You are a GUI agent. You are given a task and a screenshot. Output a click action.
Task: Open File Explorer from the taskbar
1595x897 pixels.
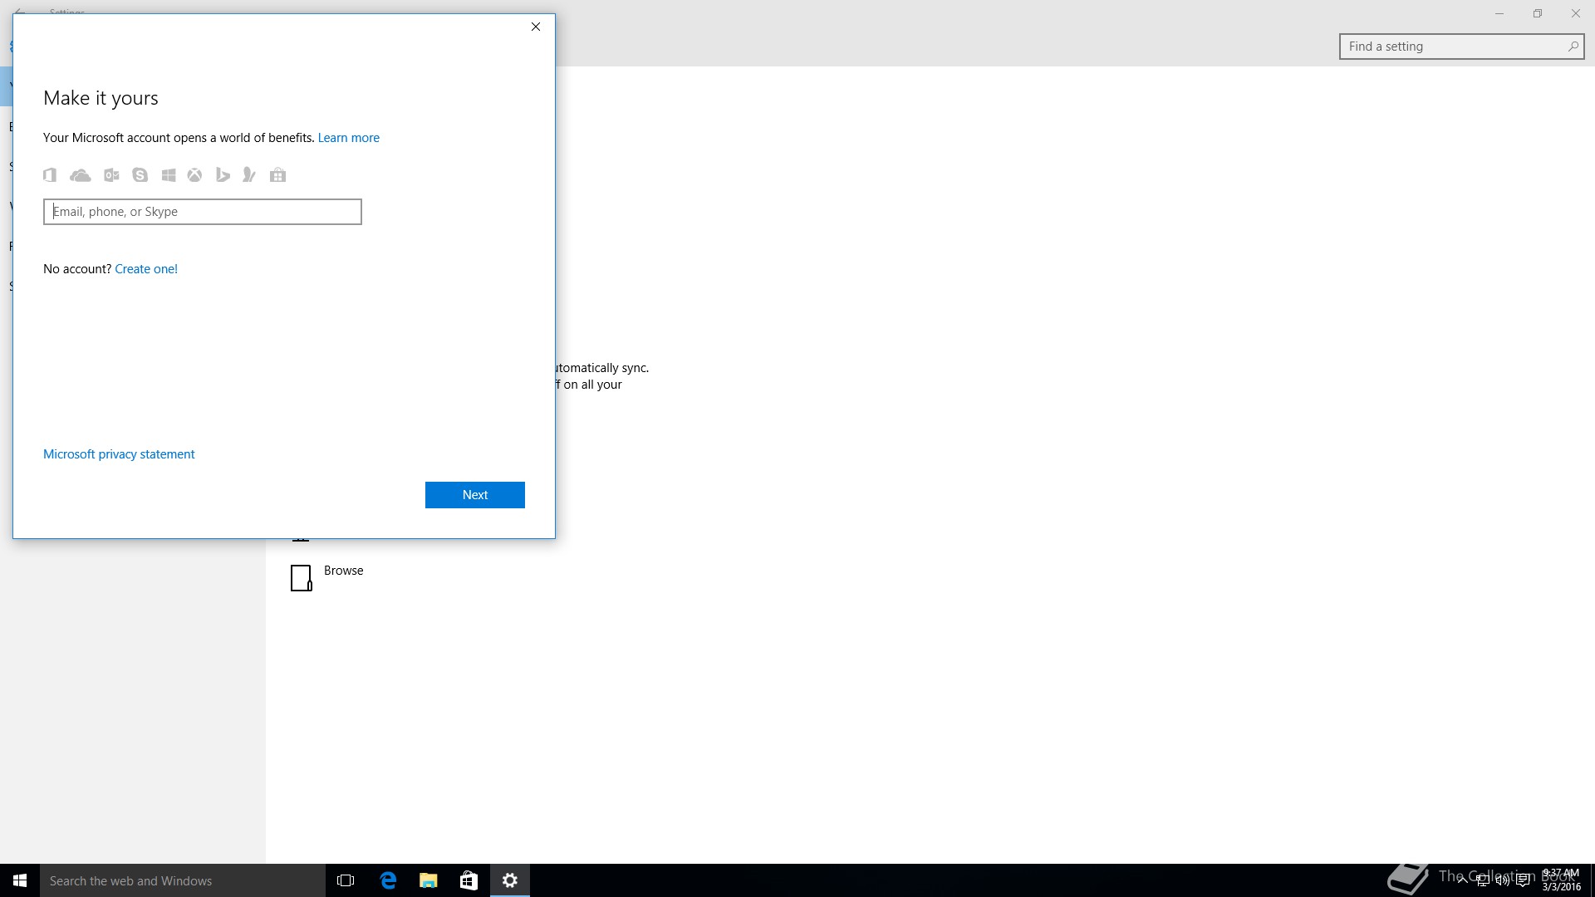(429, 880)
